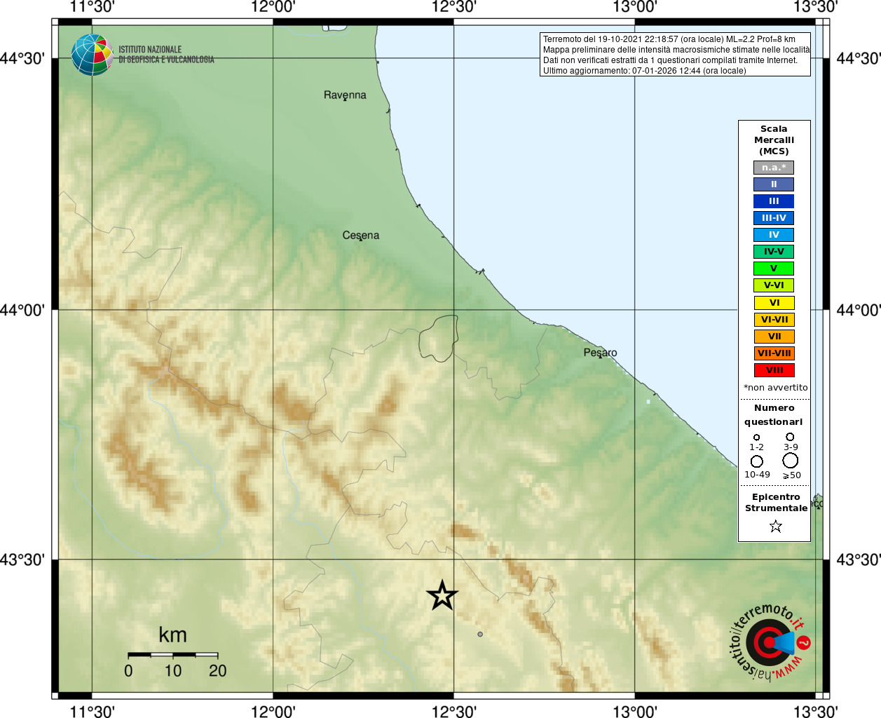Click the earthquake info text box
Screen dimensions: 881x718
(x=676, y=55)
